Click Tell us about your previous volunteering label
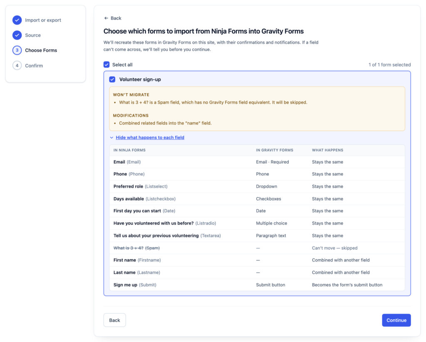 (x=167, y=235)
